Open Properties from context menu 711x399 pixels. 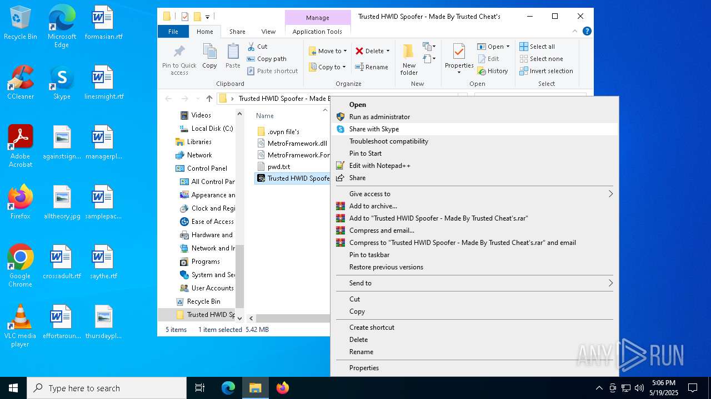(x=474, y=368)
